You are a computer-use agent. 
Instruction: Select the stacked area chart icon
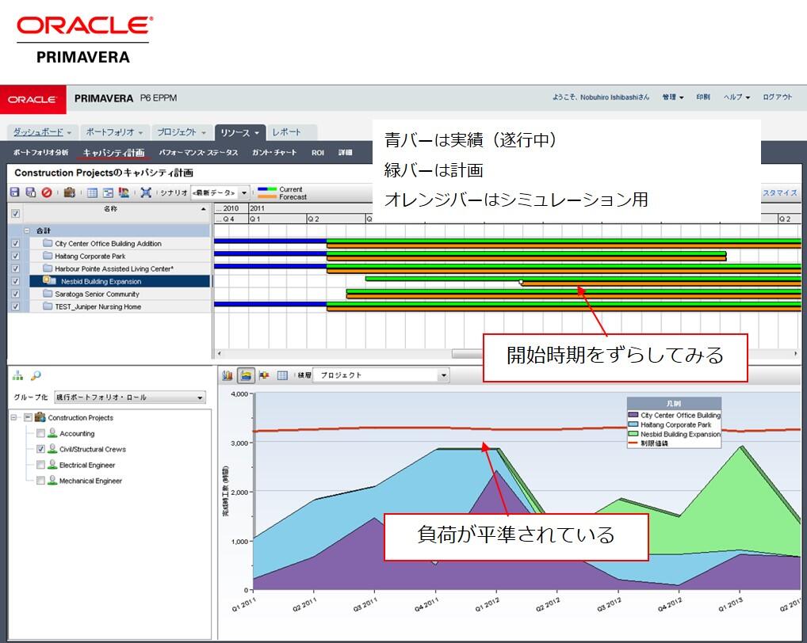coord(246,375)
